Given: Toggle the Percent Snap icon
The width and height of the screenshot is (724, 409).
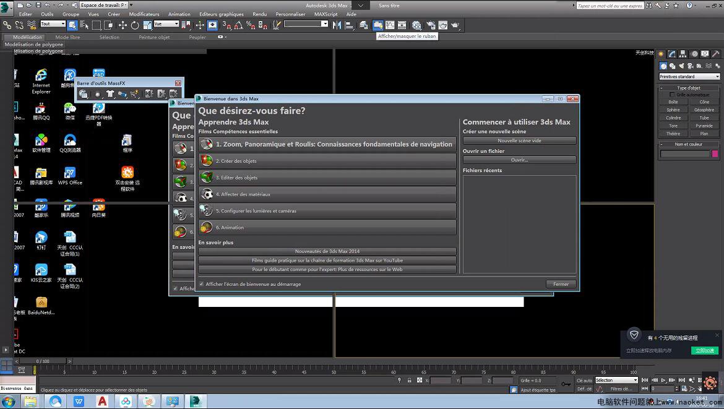Looking at the screenshot, I should [251, 25].
